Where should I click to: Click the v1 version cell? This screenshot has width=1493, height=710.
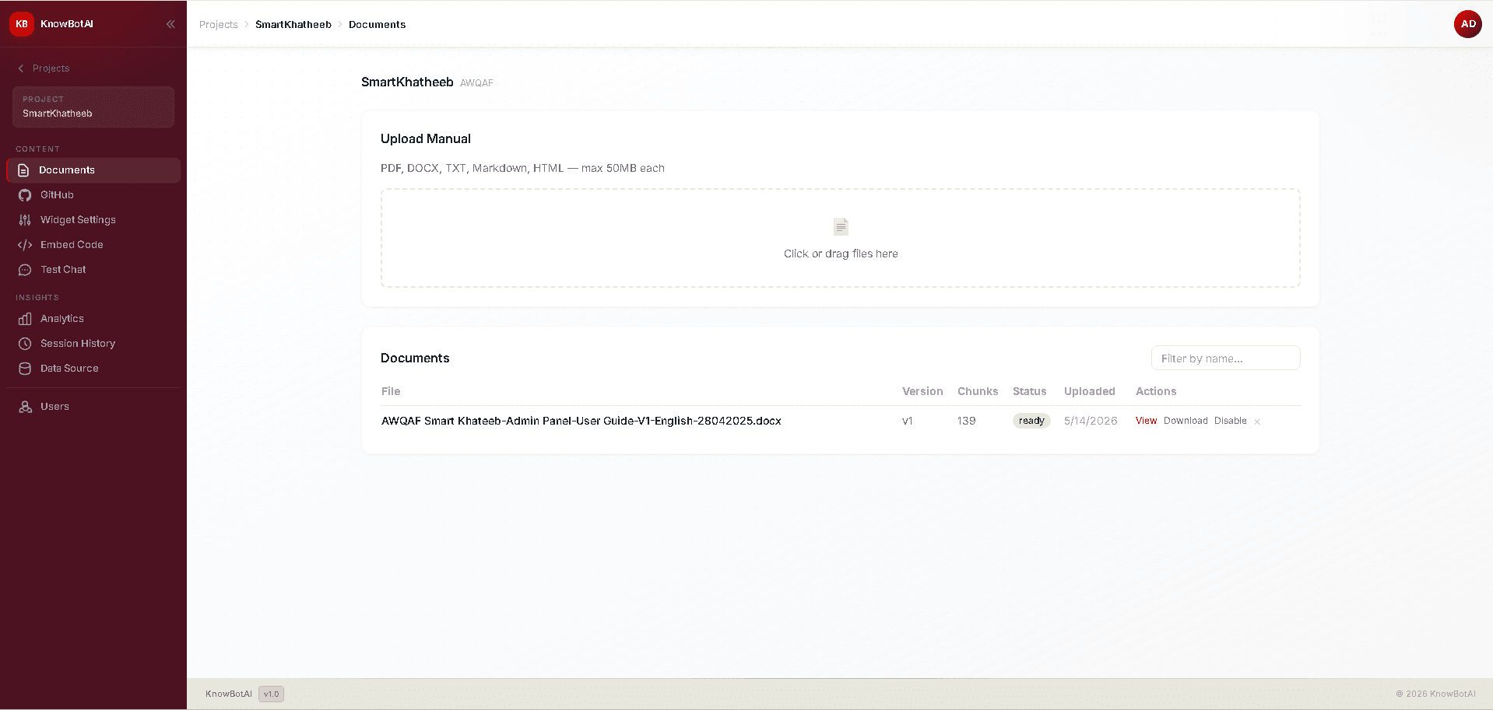[907, 421]
